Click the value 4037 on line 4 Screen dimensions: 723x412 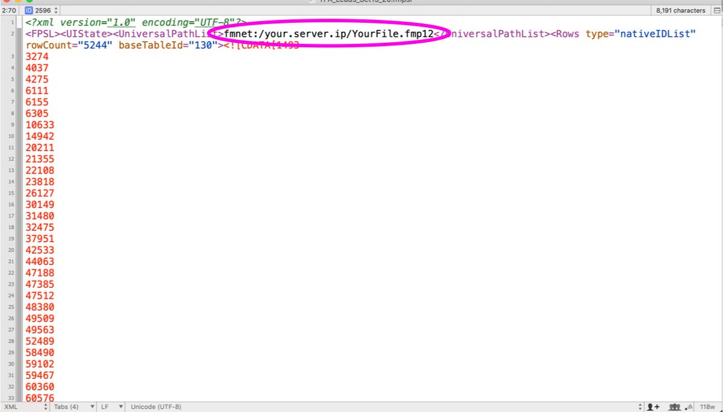37,68
